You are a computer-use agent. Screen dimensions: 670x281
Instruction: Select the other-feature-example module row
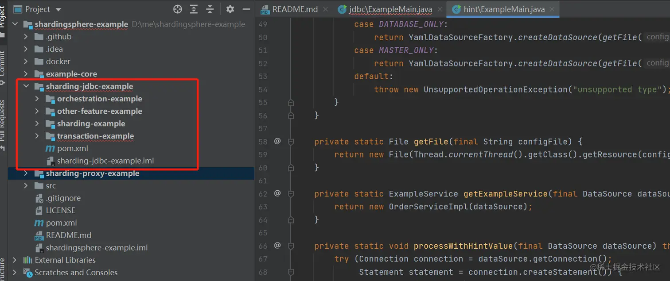point(131,111)
